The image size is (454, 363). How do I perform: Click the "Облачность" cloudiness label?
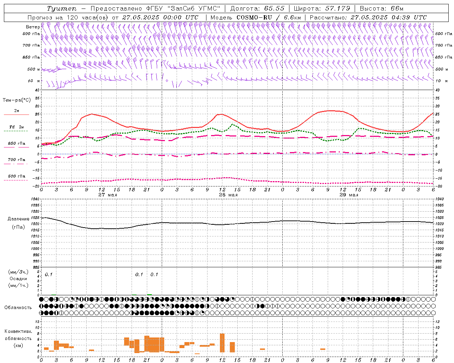tap(18, 307)
